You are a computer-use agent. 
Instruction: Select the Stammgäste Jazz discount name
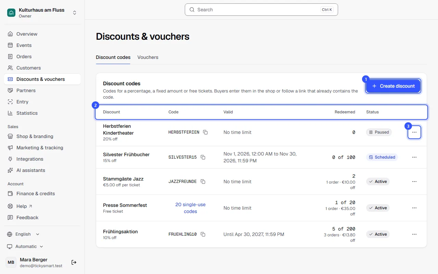[x=123, y=179]
